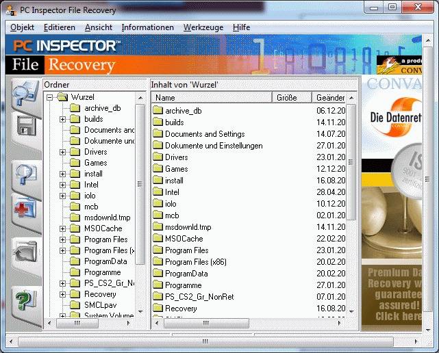
Task: Open the Objekt menu
Action: point(22,27)
